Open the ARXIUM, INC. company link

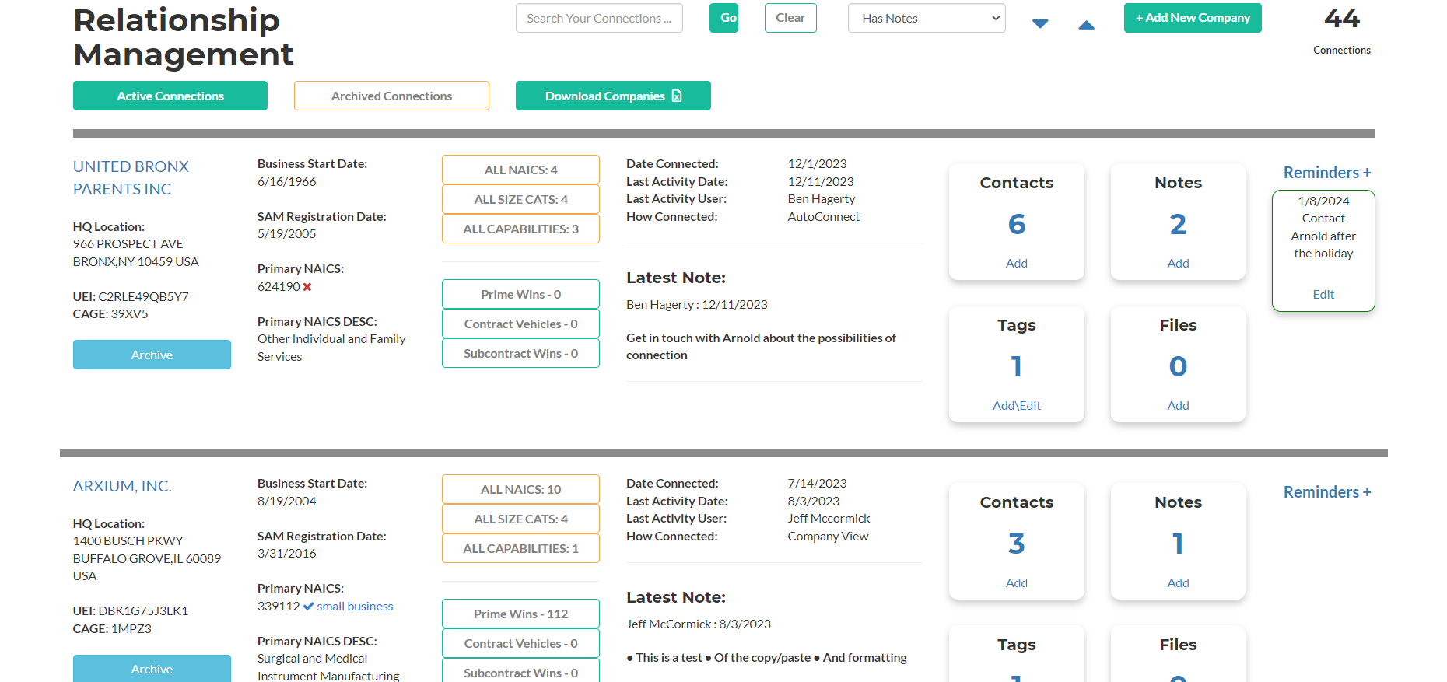(122, 486)
